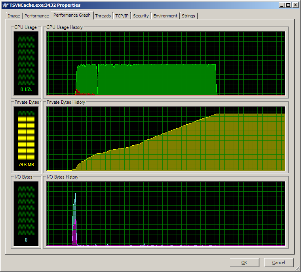Viewport: 301px width, 272px height.
Task: View the Environment tab
Action: tap(165, 16)
